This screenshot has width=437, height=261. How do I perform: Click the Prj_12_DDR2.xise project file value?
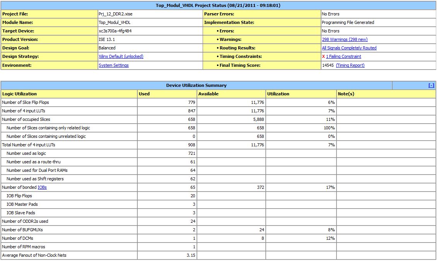pos(115,14)
